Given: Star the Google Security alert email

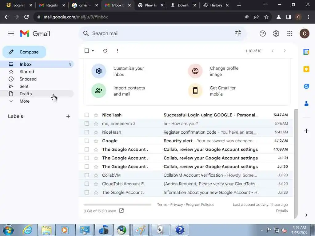Looking at the screenshot, I should (x=96, y=141).
